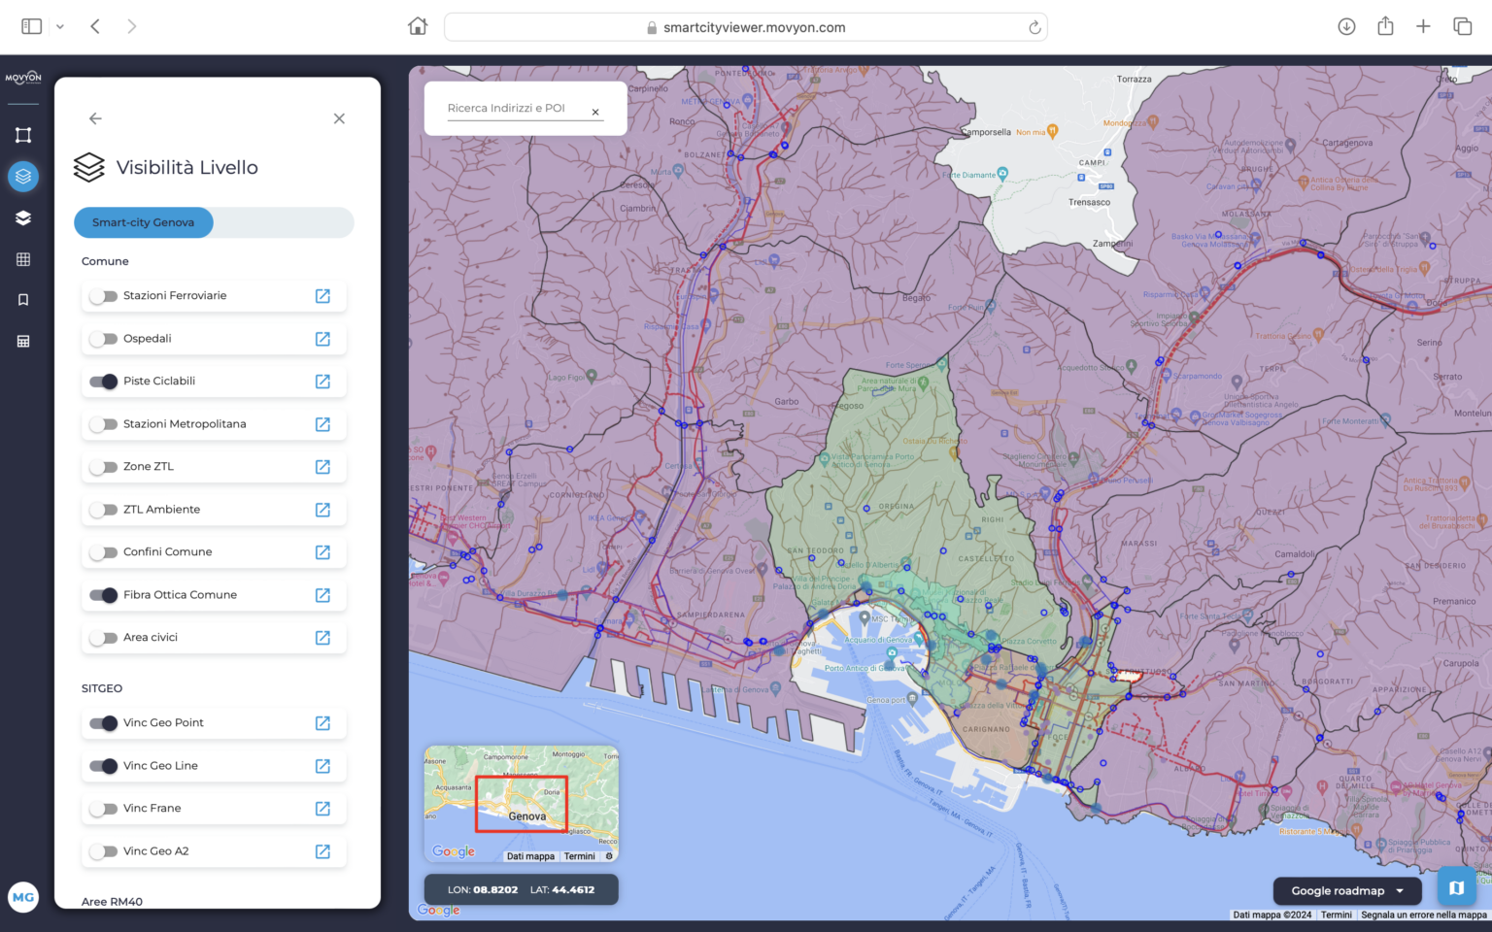Open the MG user avatar

tap(23, 897)
